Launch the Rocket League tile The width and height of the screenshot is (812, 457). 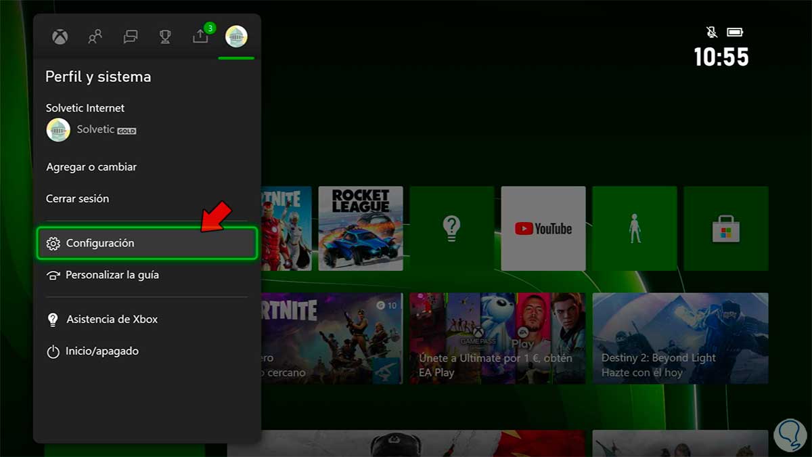361,229
